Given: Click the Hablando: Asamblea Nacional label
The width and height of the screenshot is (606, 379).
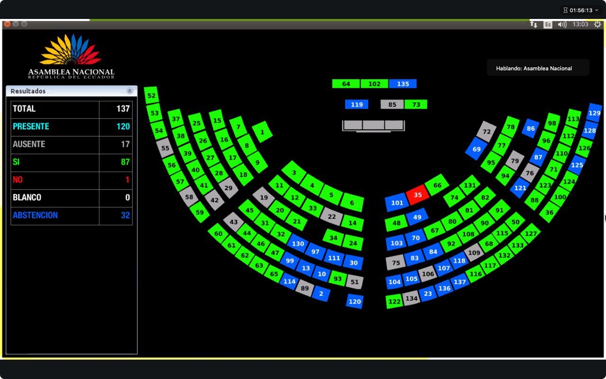Looking at the screenshot, I should point(534,68).
